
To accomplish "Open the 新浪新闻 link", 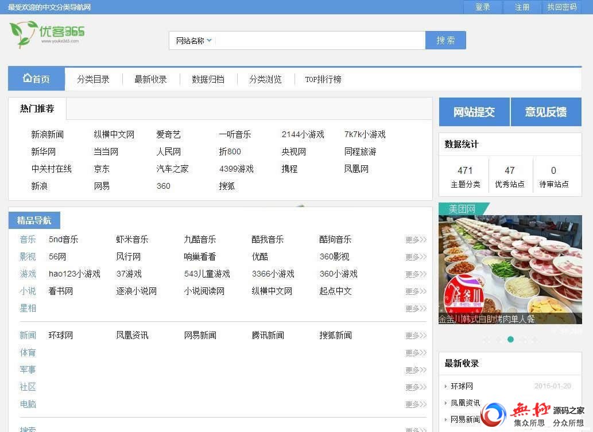I will [47, 135].
